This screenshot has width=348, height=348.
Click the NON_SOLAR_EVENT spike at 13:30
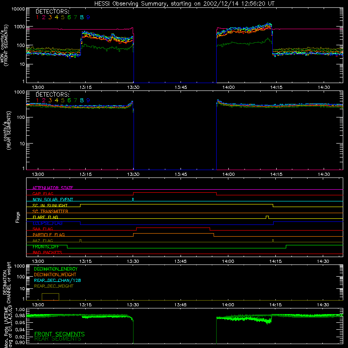pyautogui.click(x=133, y=199)
